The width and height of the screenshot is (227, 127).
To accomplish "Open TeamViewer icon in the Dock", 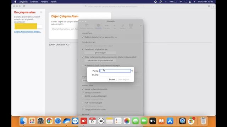I will [75, 121].
